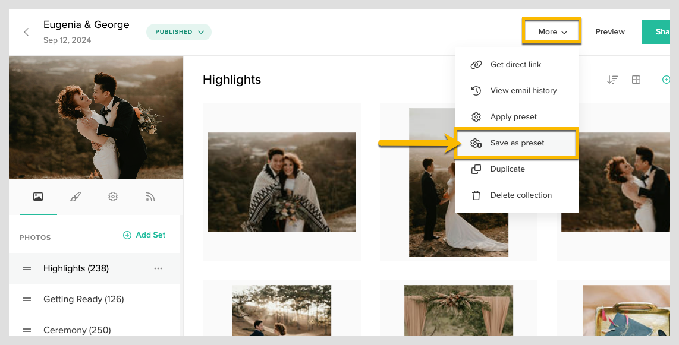Open the Photos tab icon in sidebar
The width and height of the screenshot is (679, 345).
38,197
